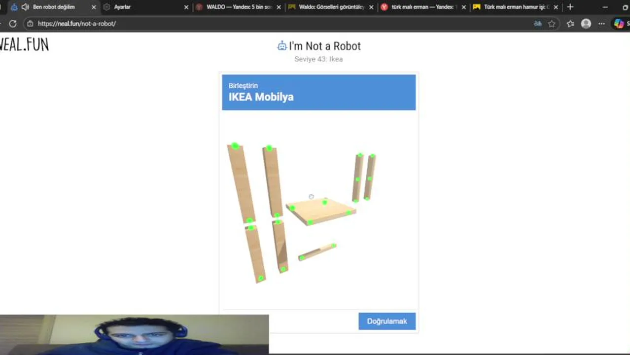Switch to the Waldo: Görselleri görüntüle tab
The image size is (630, 355).
[330, 7]
